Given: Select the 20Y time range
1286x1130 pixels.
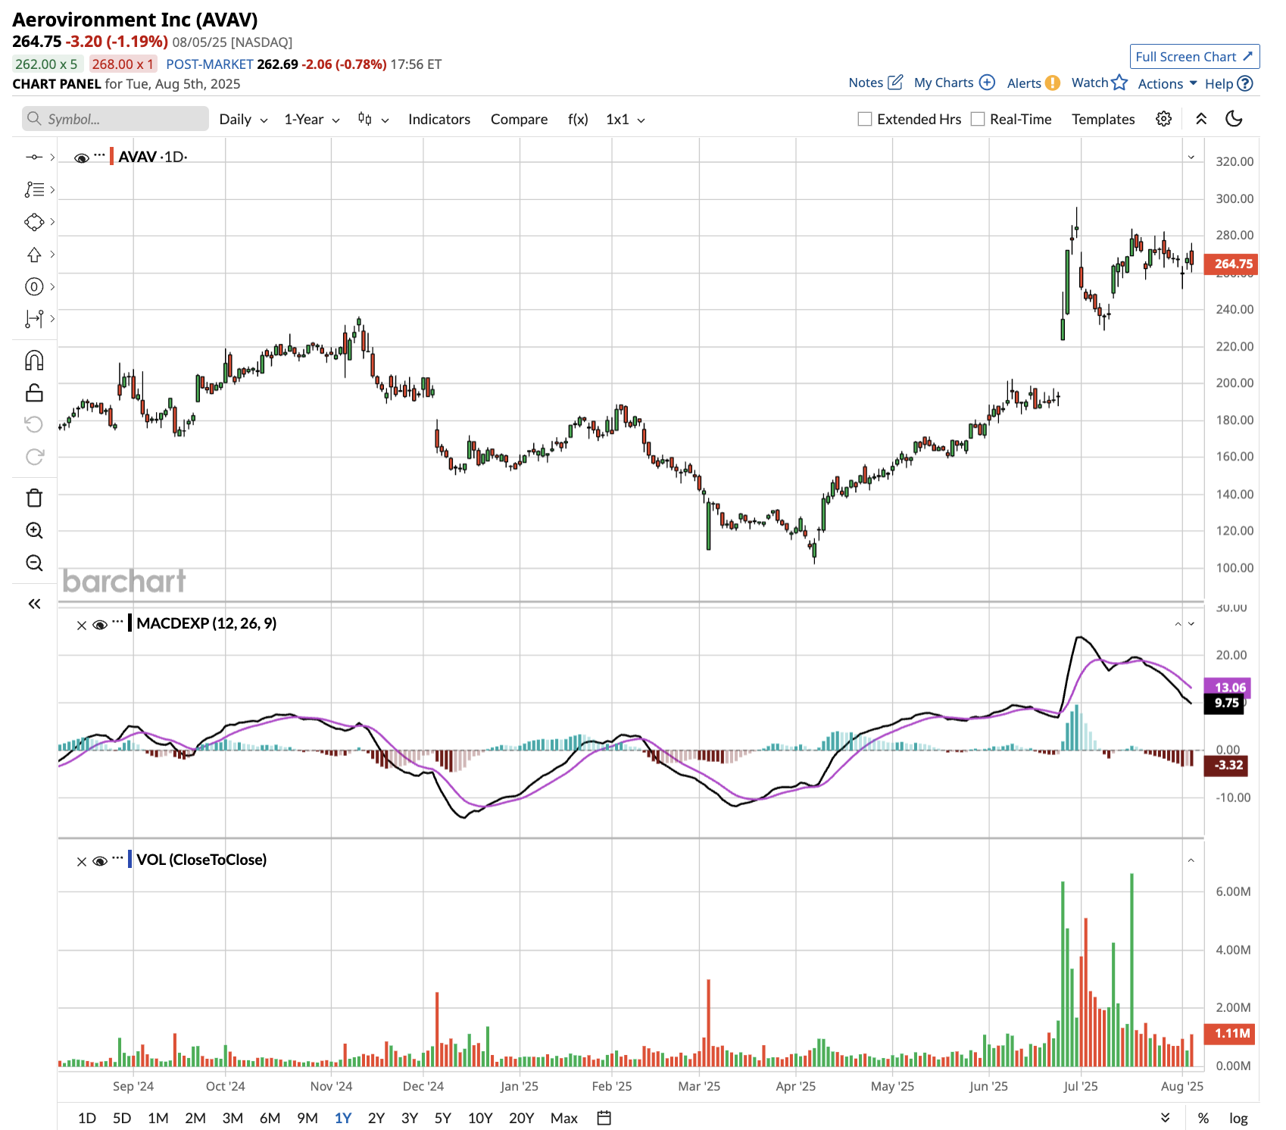Looking at the screenshot, I should tap(521, 1118).
